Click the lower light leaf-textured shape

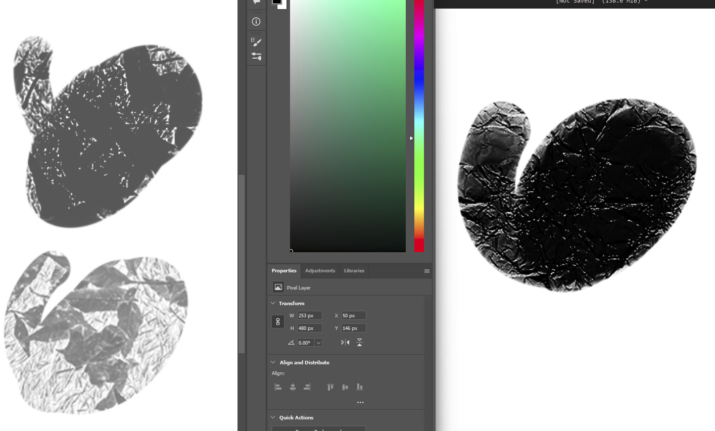[96, 332]
